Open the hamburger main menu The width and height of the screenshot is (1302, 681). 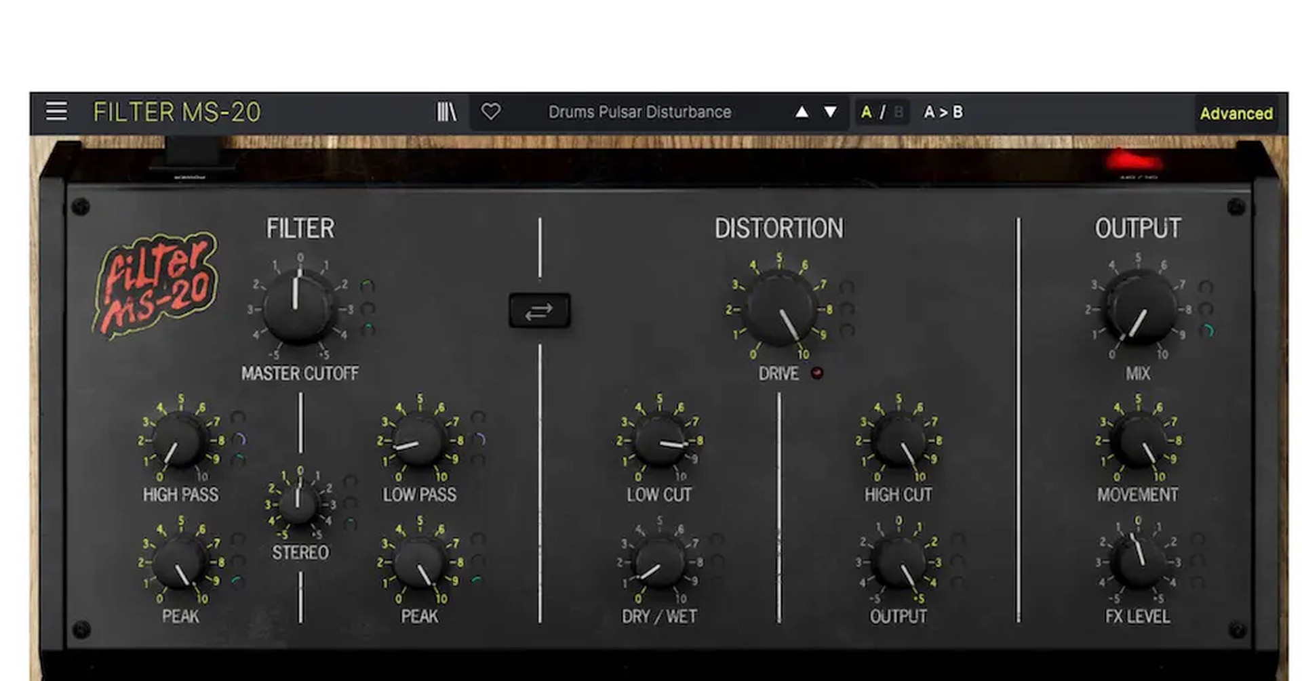coord(56,112)
